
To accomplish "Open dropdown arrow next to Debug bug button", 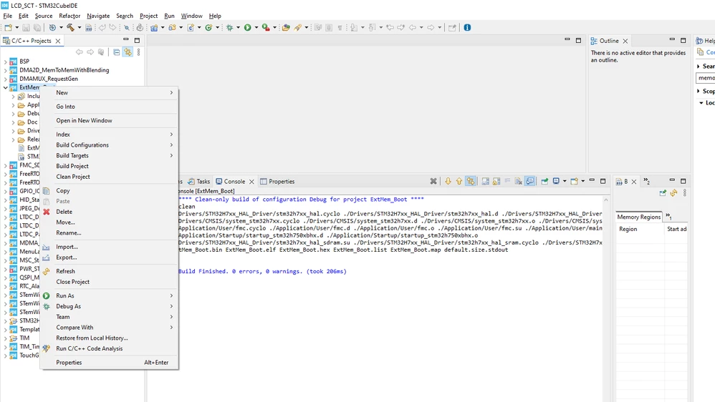I will pos(238,28).
